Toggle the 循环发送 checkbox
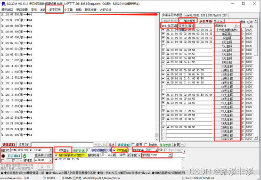Image resolution: width=261 pixels, height=180 pixels. coord(181,21)
